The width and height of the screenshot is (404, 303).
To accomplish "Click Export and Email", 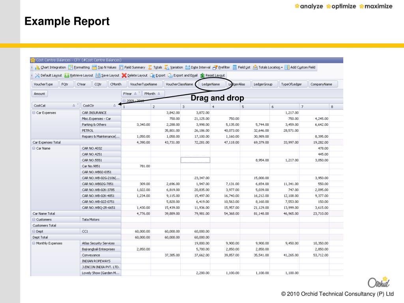I will tap(183, 75).
